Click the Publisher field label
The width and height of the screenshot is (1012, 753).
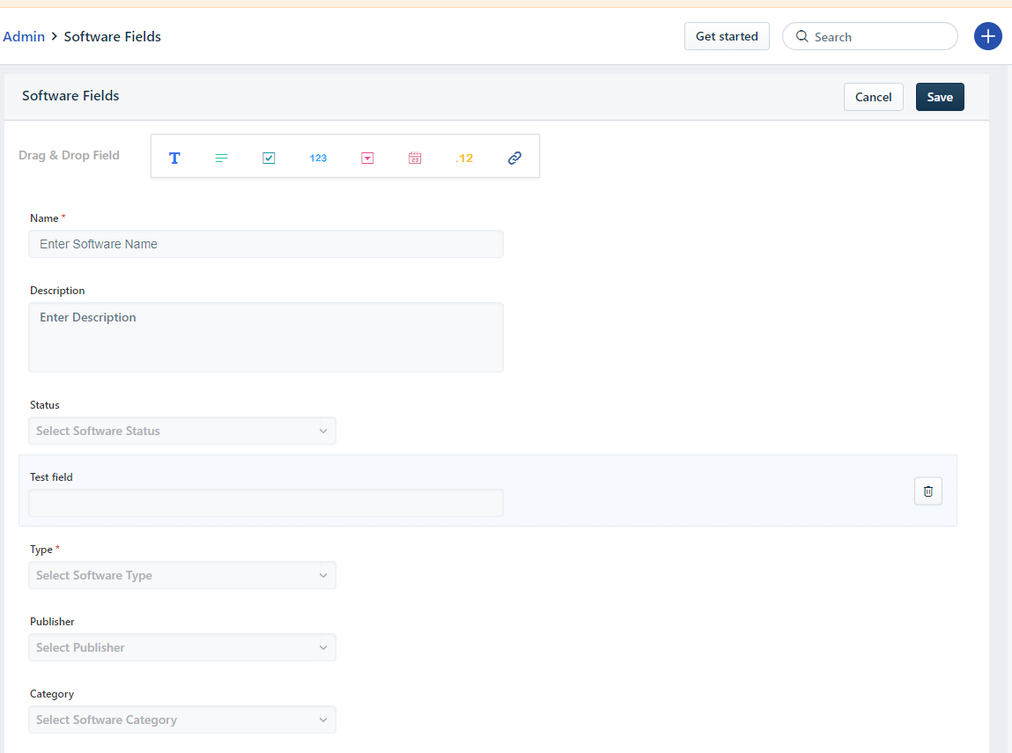[52, 622]
